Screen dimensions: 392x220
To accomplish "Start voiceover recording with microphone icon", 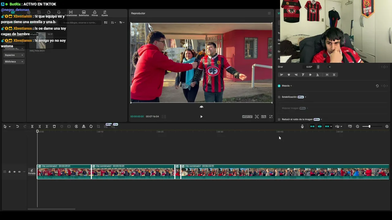I will click(302, 127).
